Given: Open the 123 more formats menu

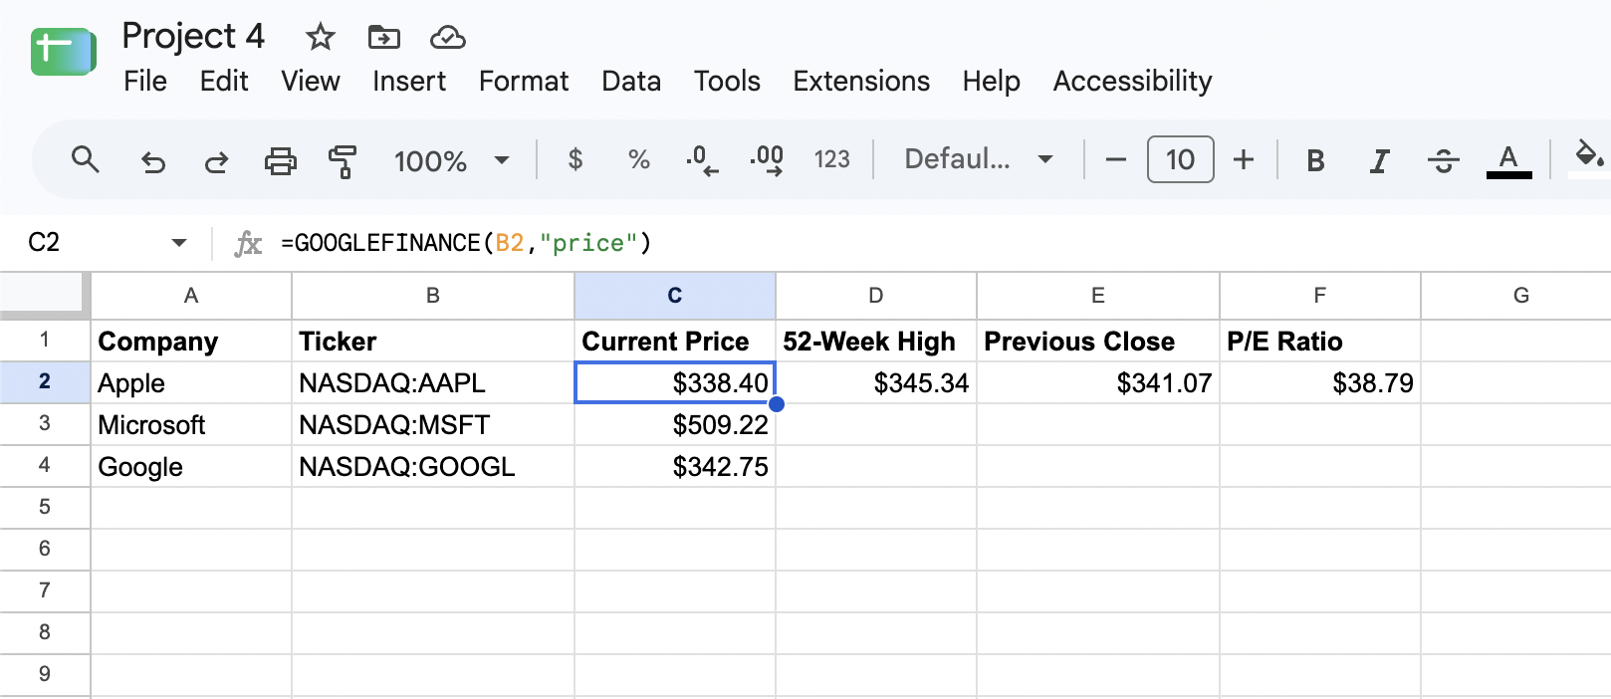Looking at the screenshot, I should pos(831,159).
